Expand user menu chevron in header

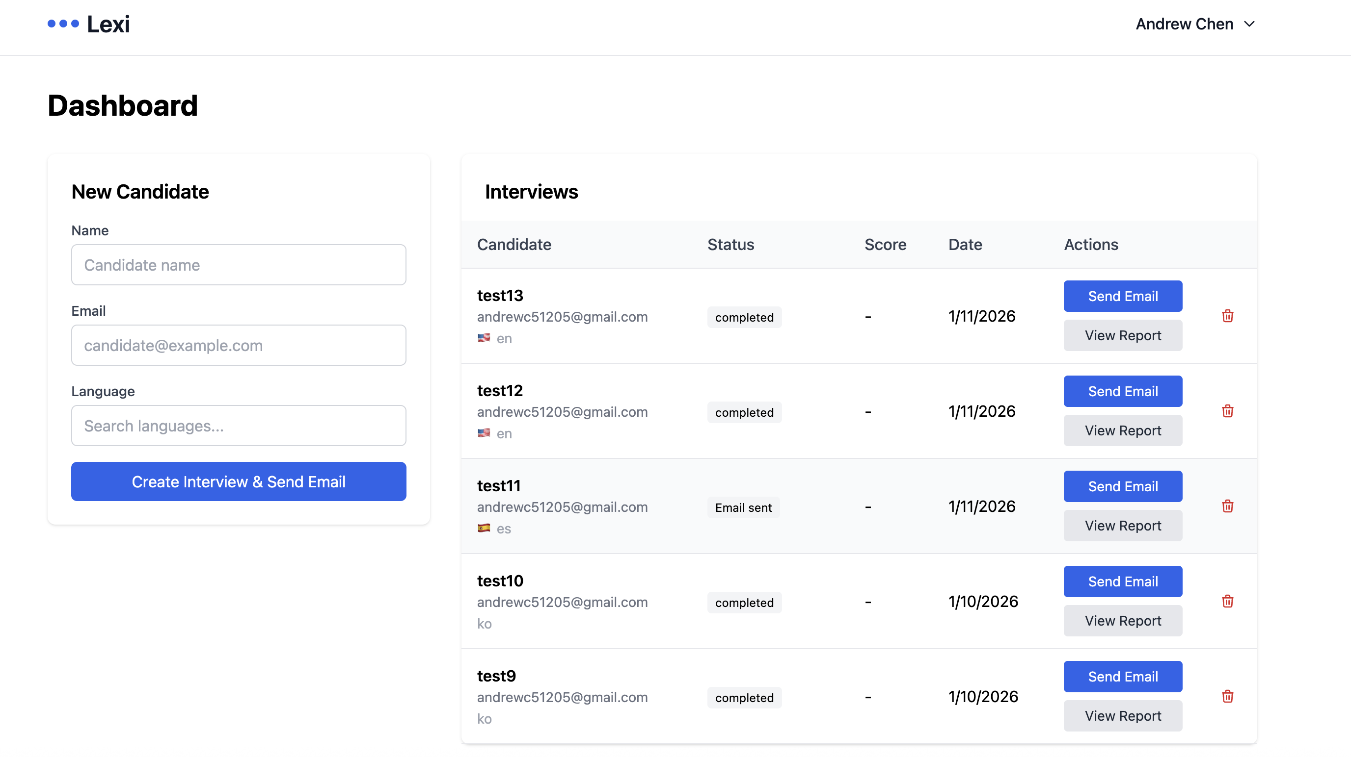click(1250, 24)
